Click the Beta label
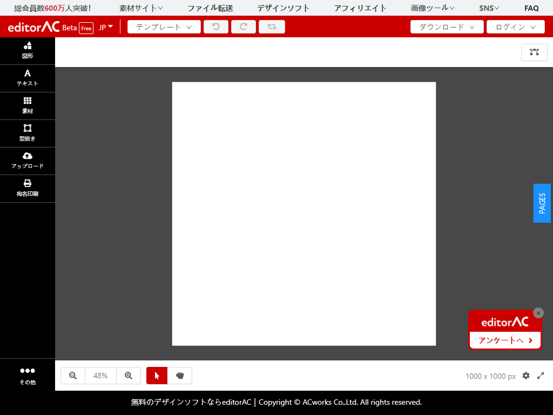 point(70,28)
